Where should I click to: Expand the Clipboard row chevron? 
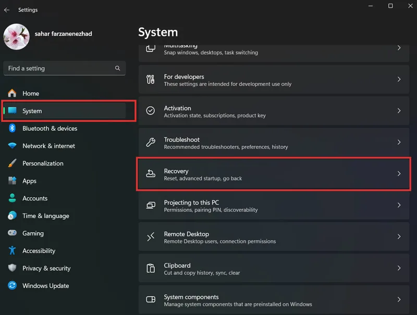click(399, 268)
